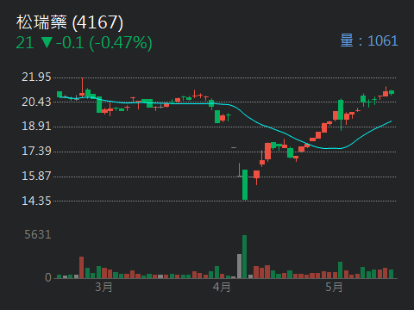Click the 4月 date axis label
The width and height of the screenshot is (414, 310).
222,287
